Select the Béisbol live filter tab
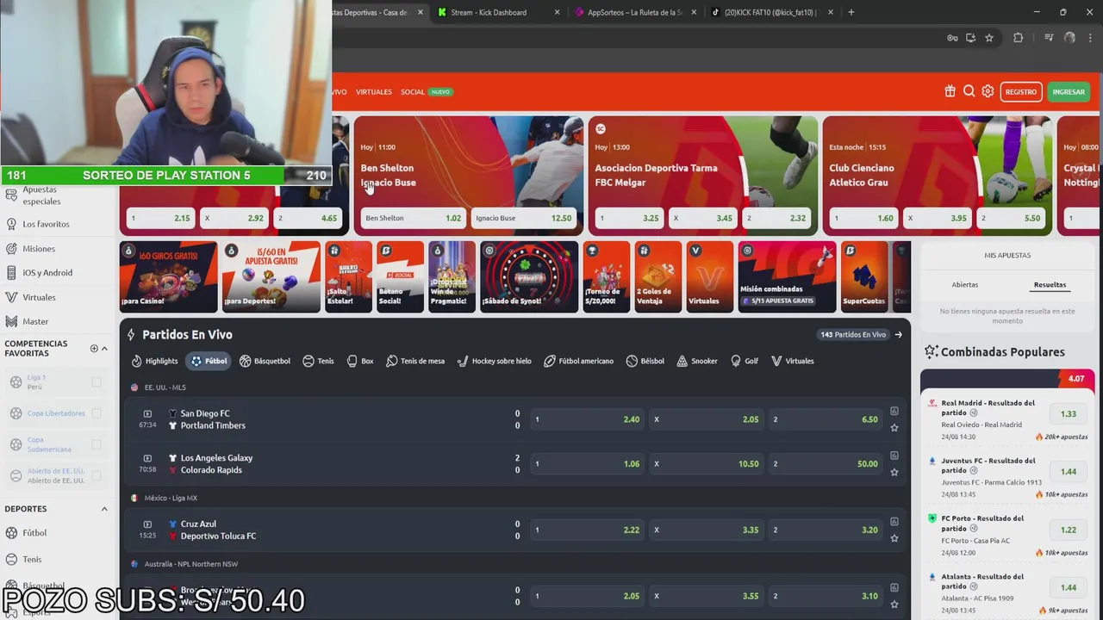 click(645, 361)
